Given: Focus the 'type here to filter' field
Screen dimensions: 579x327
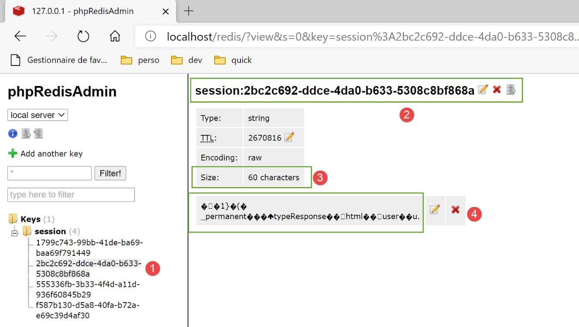Looking at the screenshot, I should click(71, 195).
